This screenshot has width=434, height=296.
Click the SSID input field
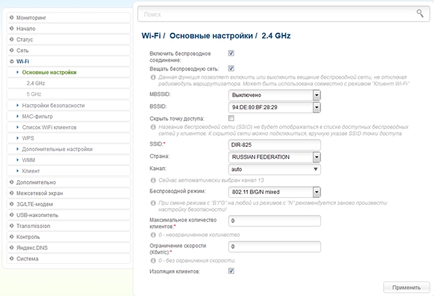coord(274,144)
